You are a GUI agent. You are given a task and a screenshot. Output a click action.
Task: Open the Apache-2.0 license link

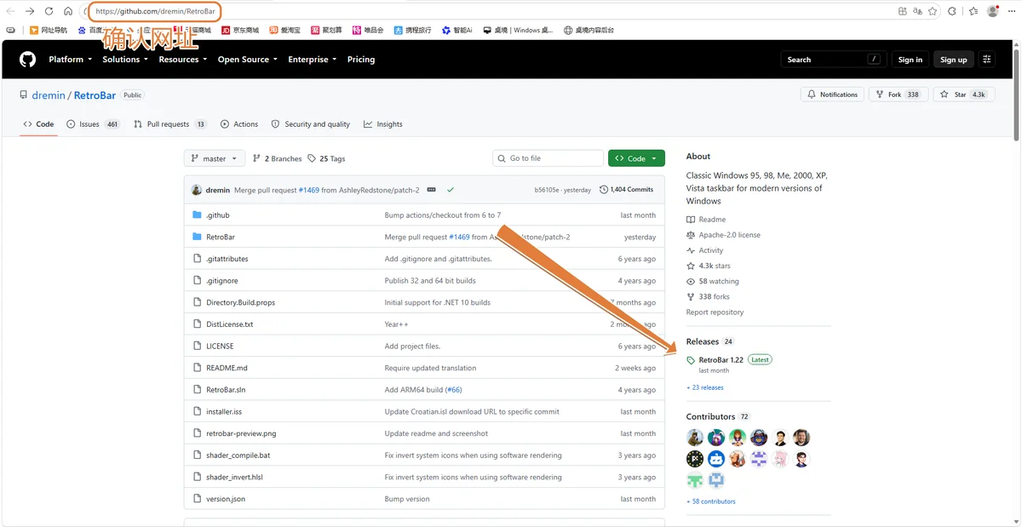(730, 235)
